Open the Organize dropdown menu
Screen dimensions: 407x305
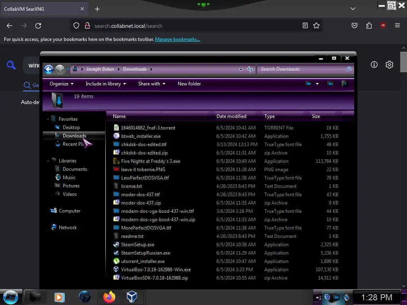[62, 84]
